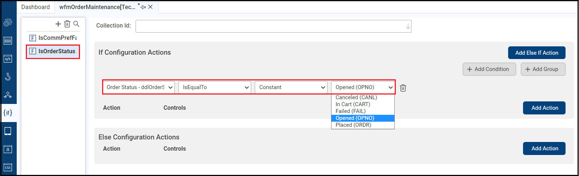
Task: Click the Add Else If Action button
Action: (536, 53)
